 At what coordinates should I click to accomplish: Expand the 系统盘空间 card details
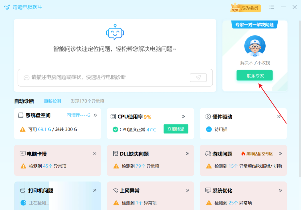[95, 115]
